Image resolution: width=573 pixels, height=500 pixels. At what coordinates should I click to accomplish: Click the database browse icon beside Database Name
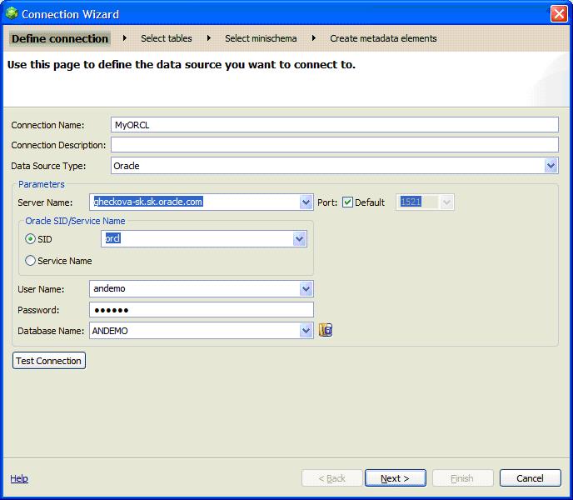(x=326, y=330)
